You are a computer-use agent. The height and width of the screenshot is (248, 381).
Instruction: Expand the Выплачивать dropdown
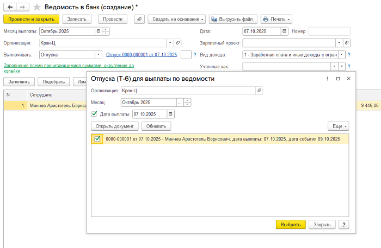pos(99,54)
